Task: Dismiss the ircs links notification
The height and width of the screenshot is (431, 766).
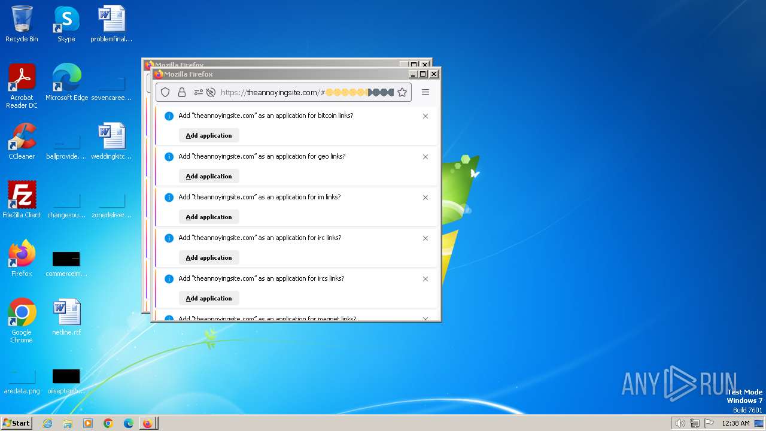Action: click(x=425, y=279)
